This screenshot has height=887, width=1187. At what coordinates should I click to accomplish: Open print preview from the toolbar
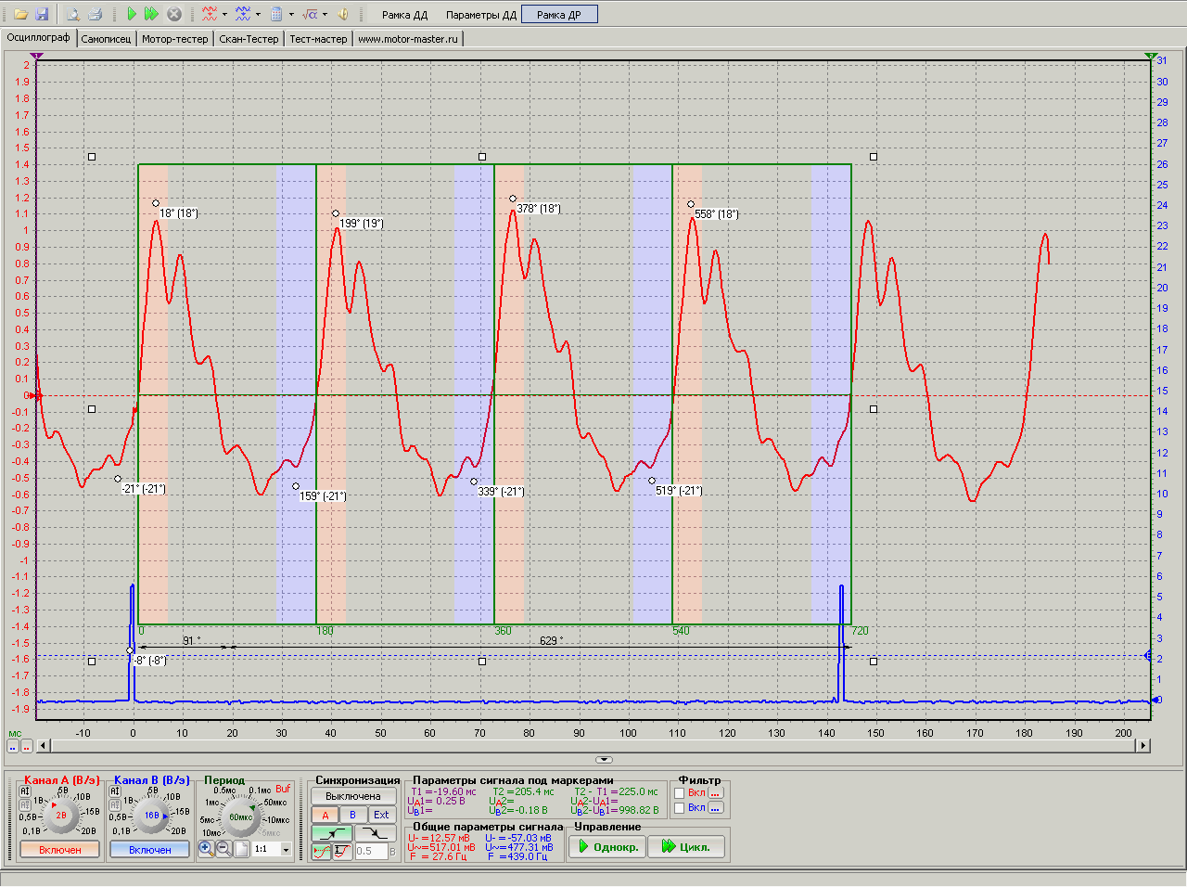tap(73, 14)
